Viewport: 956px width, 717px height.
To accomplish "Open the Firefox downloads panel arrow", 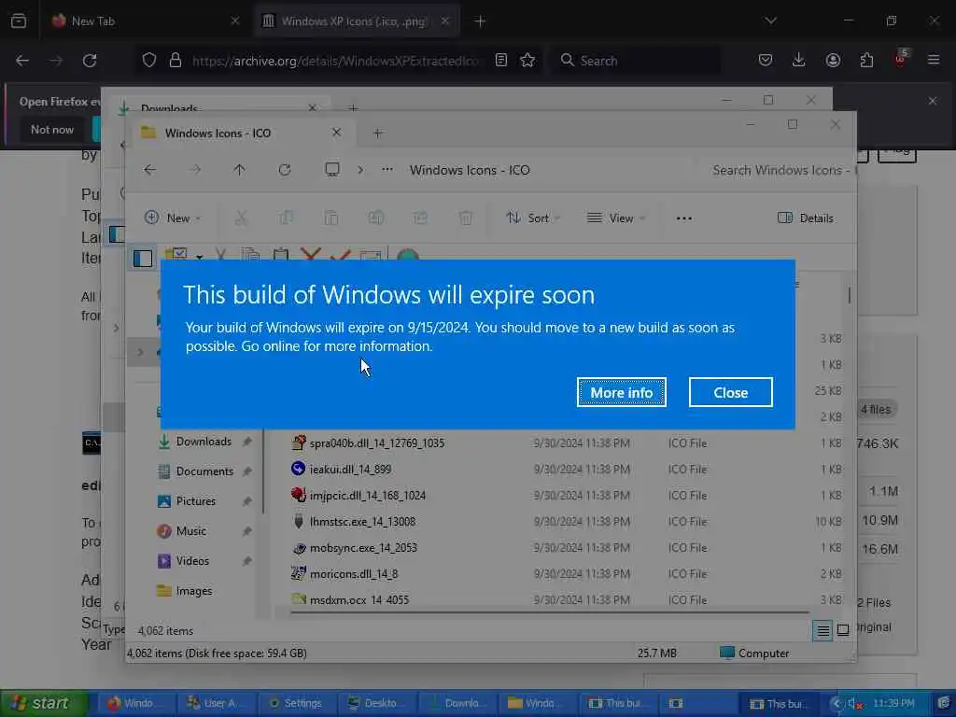I will (x=799, y=61).
